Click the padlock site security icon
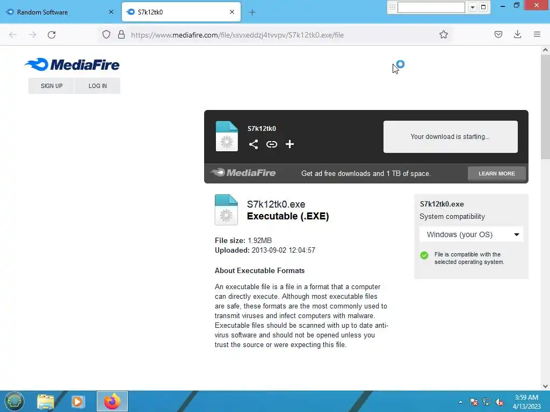 tap(121, 35)
